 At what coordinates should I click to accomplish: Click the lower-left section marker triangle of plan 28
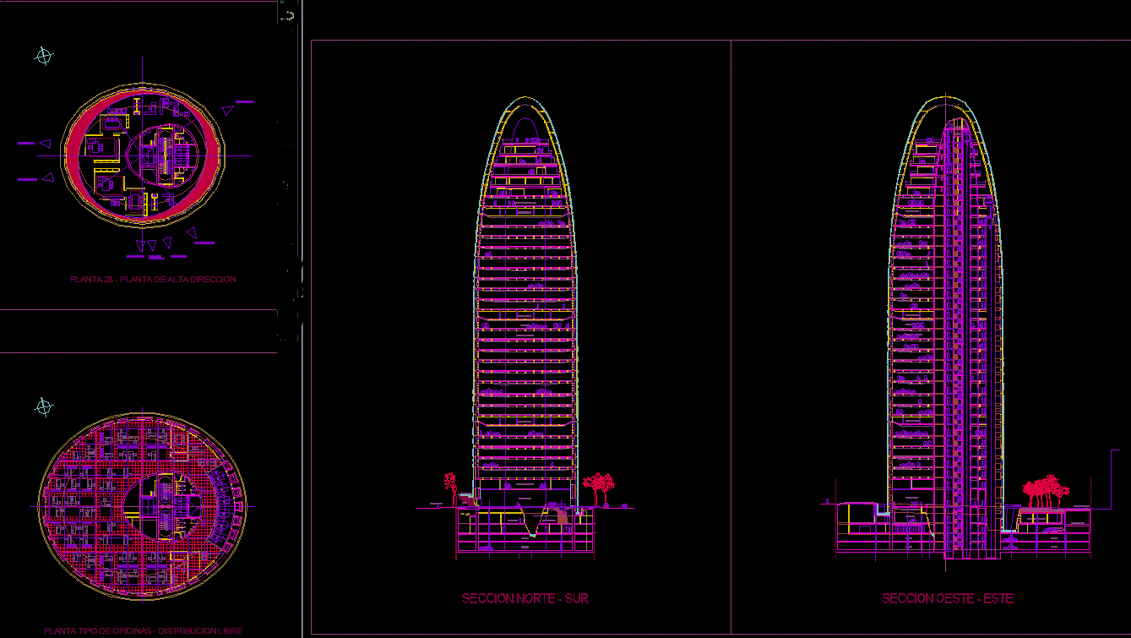tap(47, 177)
